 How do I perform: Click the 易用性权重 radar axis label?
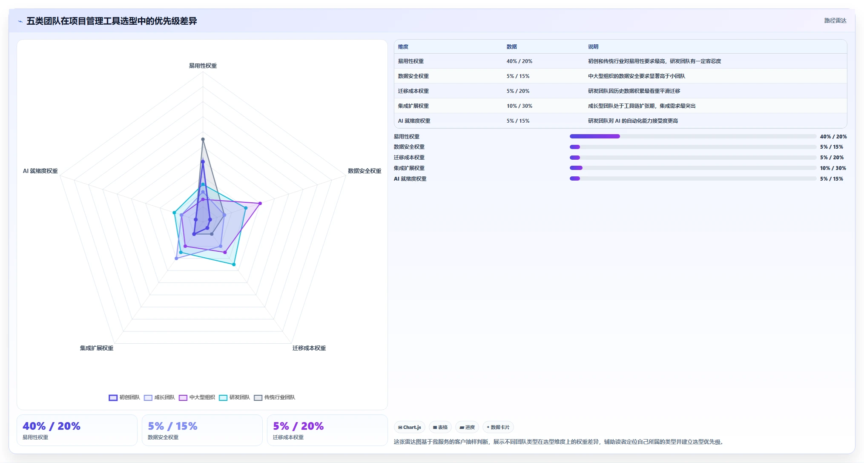click(203, 66)
